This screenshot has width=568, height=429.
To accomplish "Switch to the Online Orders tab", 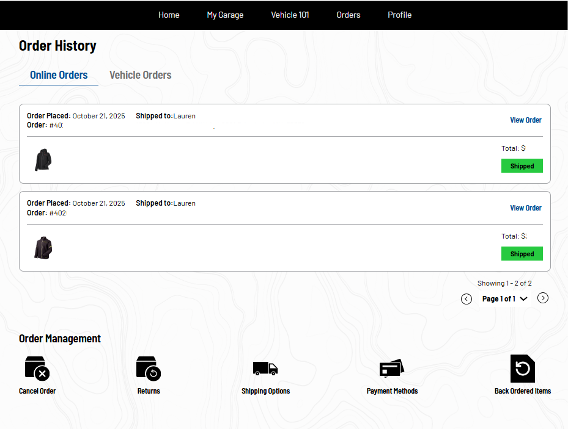I will [x=59, y=75].
